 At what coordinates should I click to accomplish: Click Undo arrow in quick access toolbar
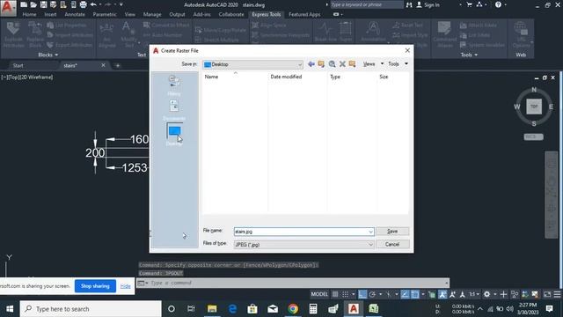point(93,4)
